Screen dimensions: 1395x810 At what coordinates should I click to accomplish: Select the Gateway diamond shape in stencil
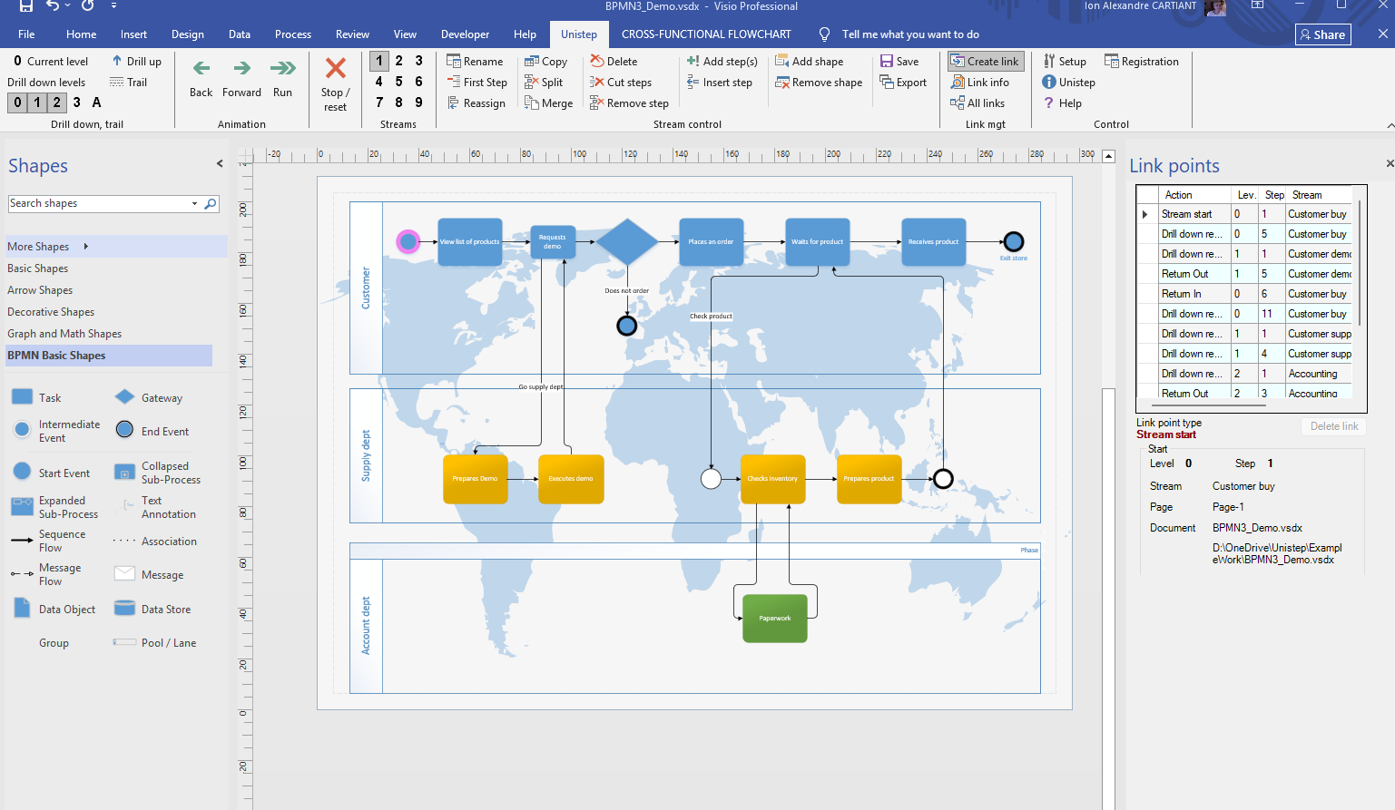125,397
